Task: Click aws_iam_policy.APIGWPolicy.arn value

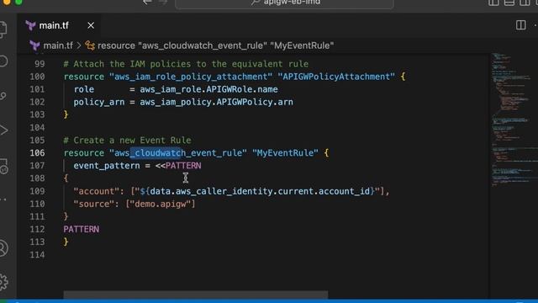Action: [217, 102]
